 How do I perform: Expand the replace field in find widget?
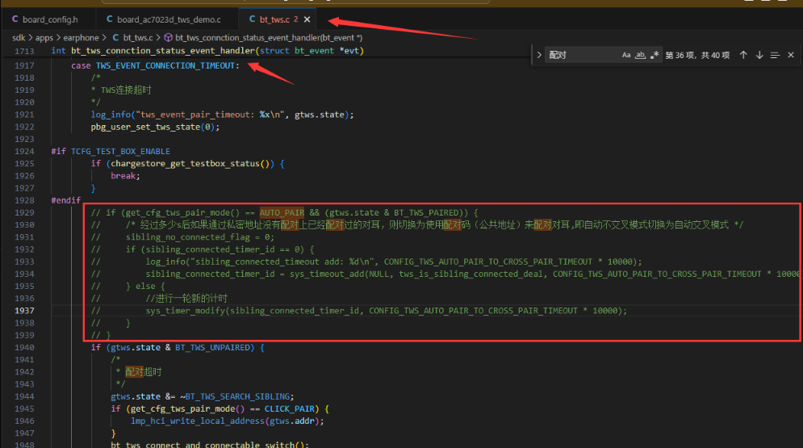pyautogui.click(x=539, y=55)
